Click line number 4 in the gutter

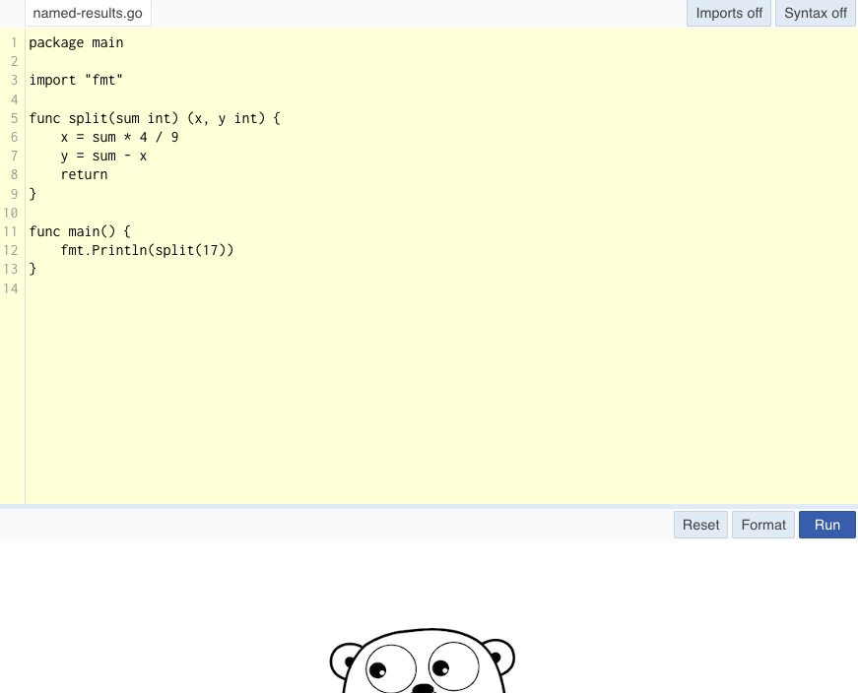coord(14,99)
